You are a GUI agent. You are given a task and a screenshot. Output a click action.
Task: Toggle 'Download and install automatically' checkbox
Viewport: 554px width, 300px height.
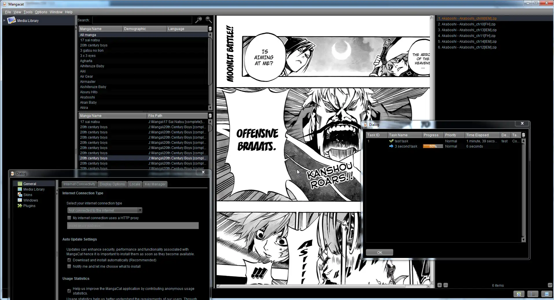pyautogui.click(x=69, y=260)
